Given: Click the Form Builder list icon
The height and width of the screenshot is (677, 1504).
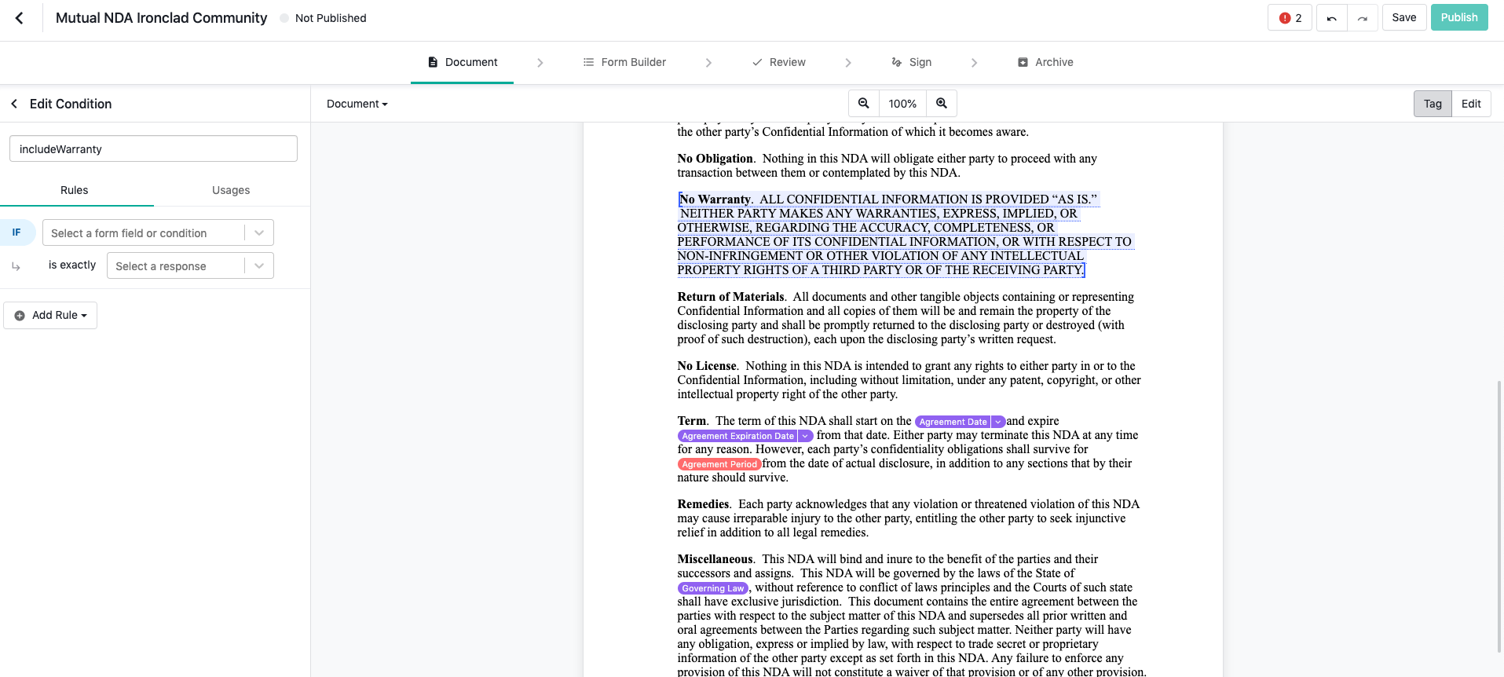Looking at the screenshot, I should 588,62.
